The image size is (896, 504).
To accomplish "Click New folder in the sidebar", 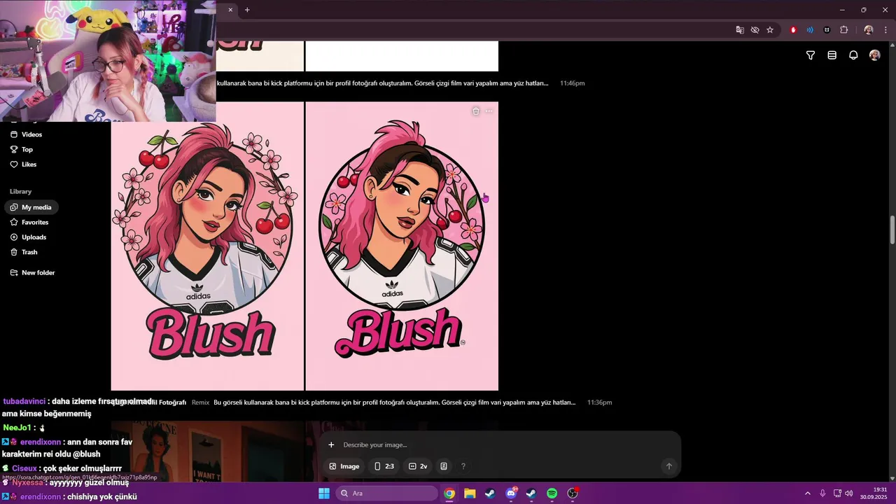I will pyautogui.click(x=32, y=272).
